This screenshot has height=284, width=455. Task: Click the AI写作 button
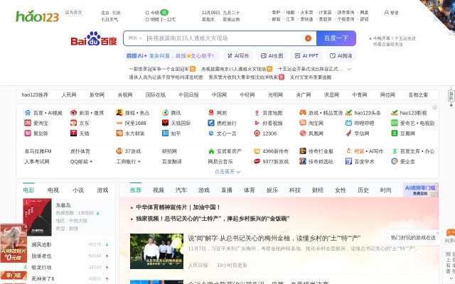coord(238,55)
